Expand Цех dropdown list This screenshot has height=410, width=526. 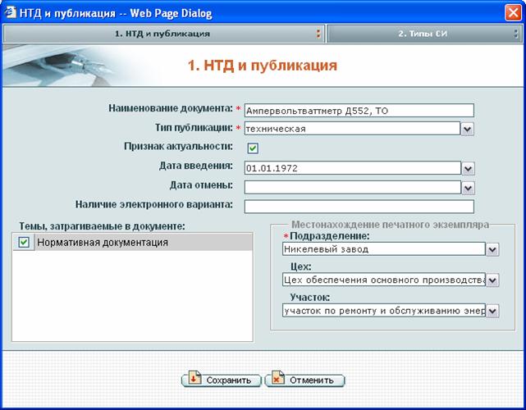pos(492,280)
